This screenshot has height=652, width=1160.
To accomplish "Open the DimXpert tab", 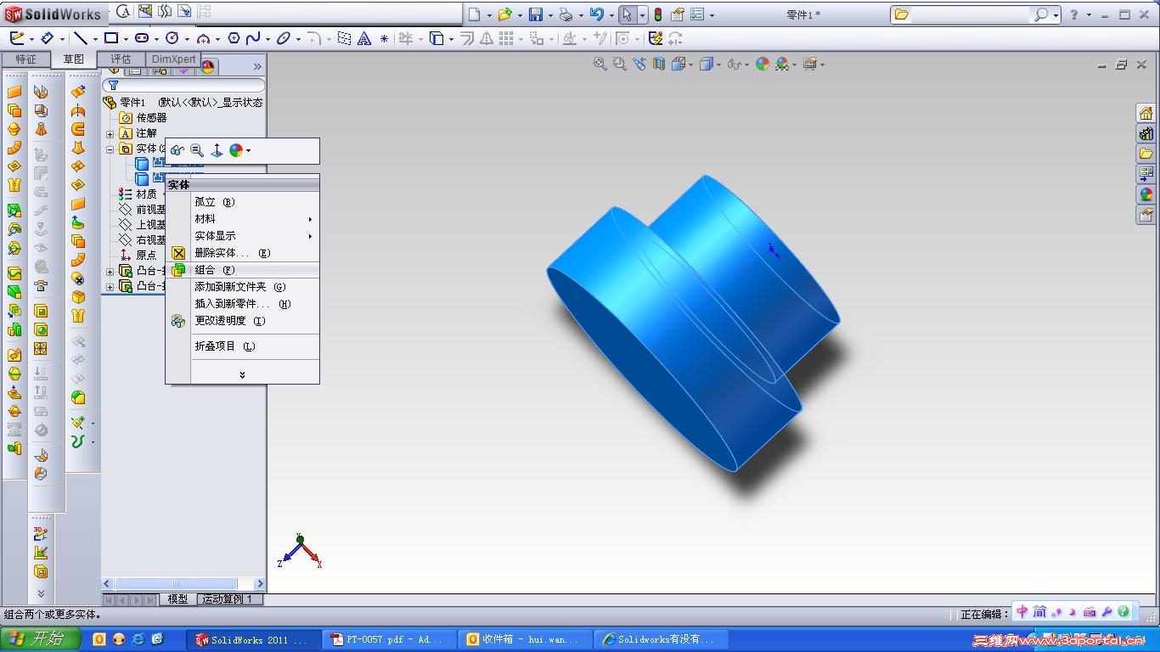I will coord(174,59).
